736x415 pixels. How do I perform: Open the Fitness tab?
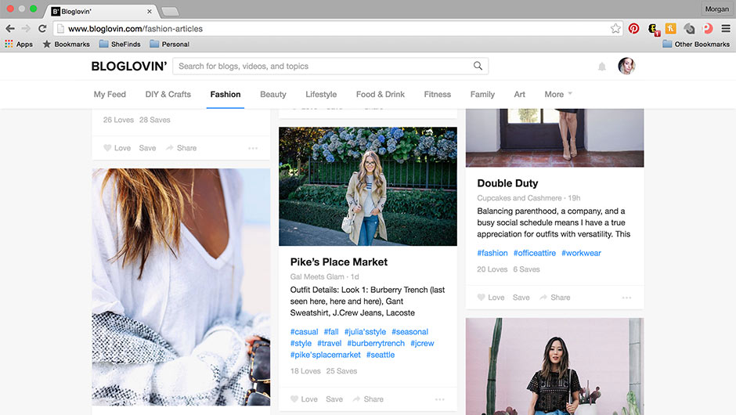438,95
